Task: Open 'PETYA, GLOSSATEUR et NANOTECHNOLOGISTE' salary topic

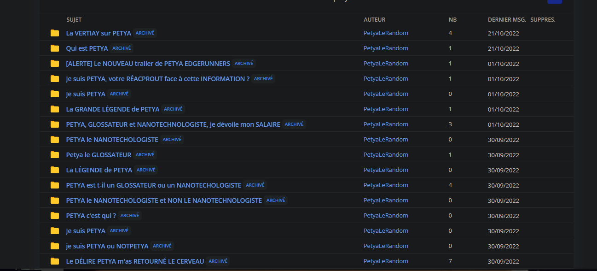Action: pyautogui.click(x=173, y=124)
